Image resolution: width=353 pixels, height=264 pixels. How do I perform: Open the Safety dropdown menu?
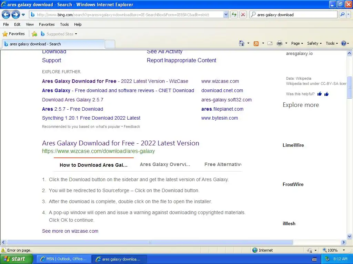314,43
